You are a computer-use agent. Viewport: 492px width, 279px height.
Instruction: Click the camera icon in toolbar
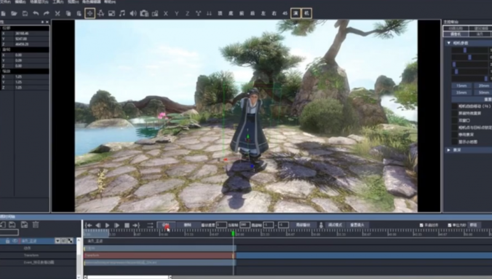(144, 13)
